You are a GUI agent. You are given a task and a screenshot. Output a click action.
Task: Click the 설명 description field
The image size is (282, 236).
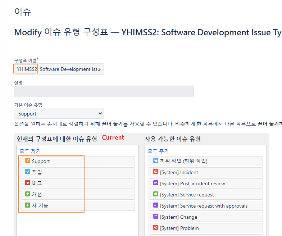point(104,91)
